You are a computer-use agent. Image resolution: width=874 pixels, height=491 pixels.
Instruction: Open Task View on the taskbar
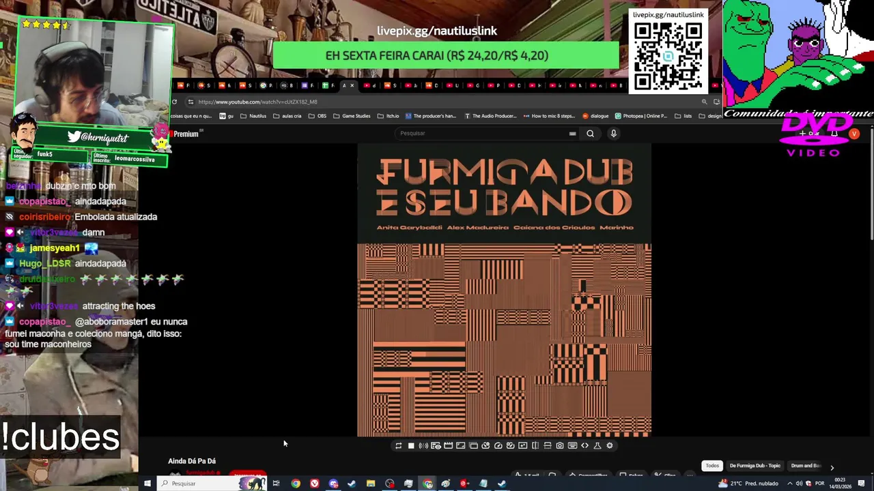pos(276,483)
